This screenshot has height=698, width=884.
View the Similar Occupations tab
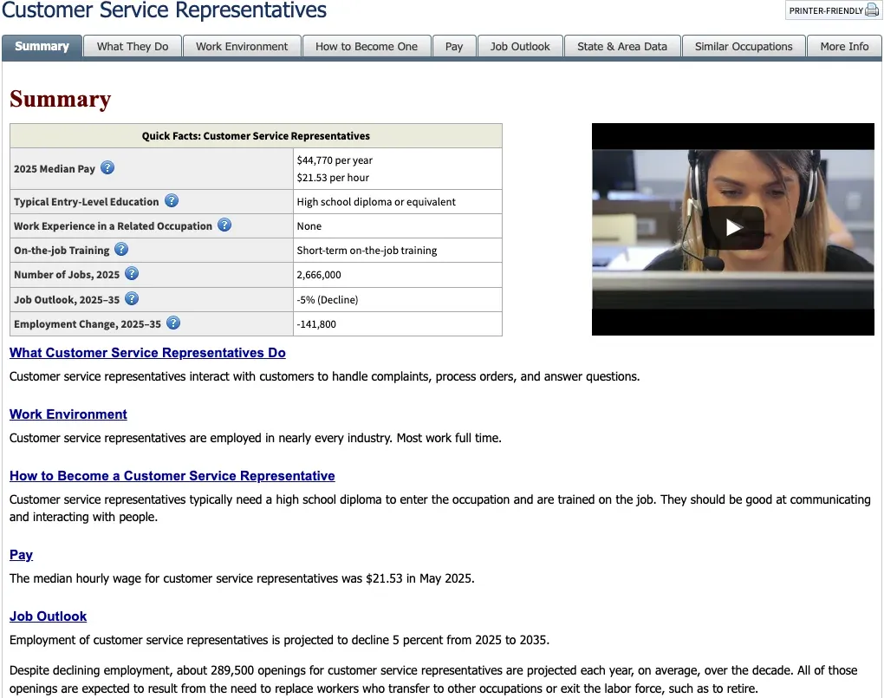[x=744, y=46]
